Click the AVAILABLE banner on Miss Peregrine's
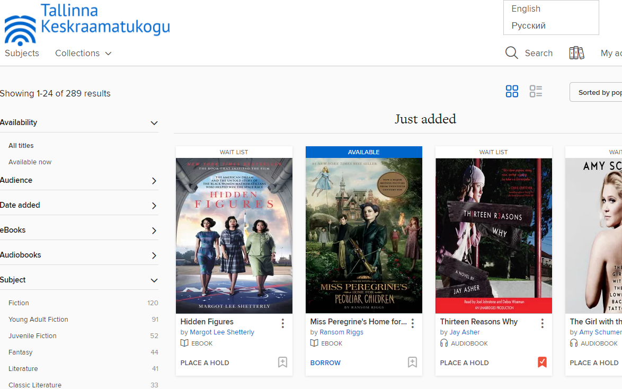The image size is (622, 389). point(364,152)
